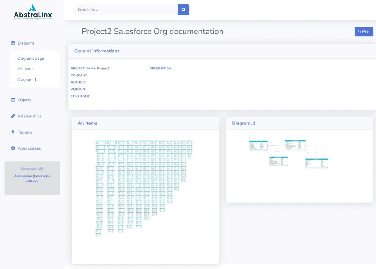This screenshot has height=269, width=376.
Task: Expand the Objects menu item
Action: point(24,100)
